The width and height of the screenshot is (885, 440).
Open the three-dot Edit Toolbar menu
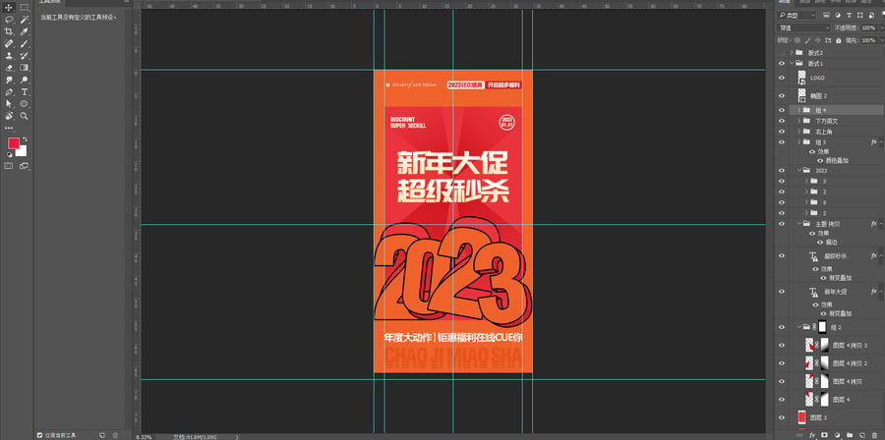9,128
